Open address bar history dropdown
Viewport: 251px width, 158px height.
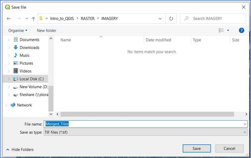coord(160,19)
